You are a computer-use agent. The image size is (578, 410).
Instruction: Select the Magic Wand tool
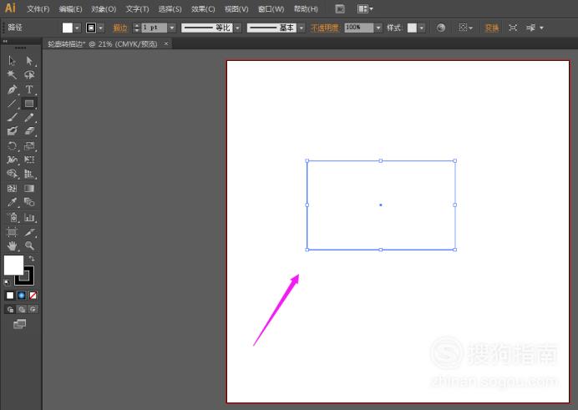click(x=13, y=75)
